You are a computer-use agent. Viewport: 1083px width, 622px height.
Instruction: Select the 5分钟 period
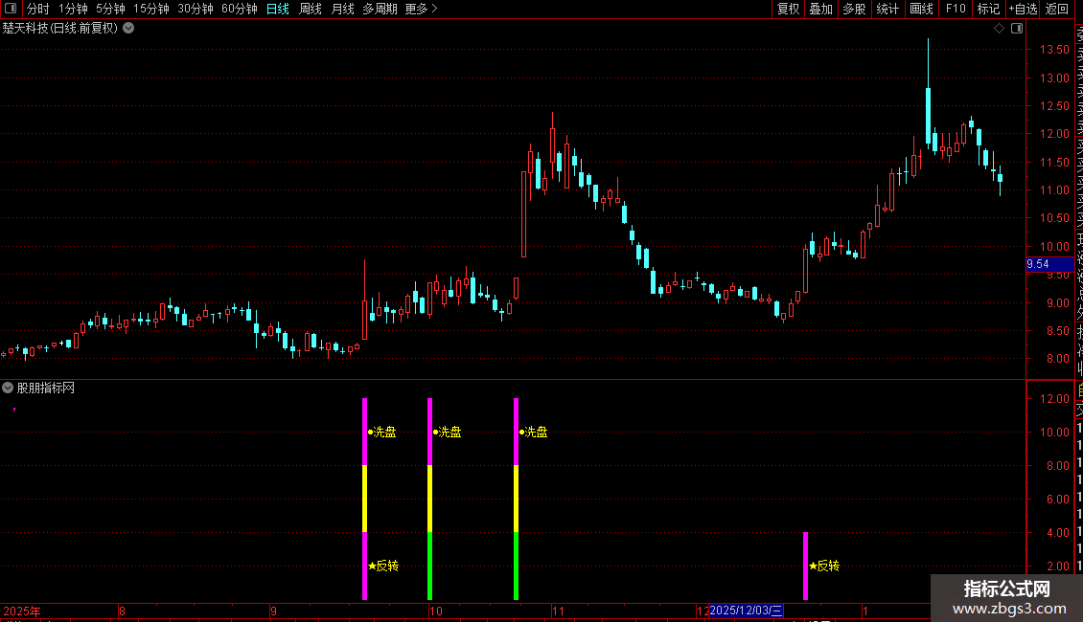click(x=110, y=9)
